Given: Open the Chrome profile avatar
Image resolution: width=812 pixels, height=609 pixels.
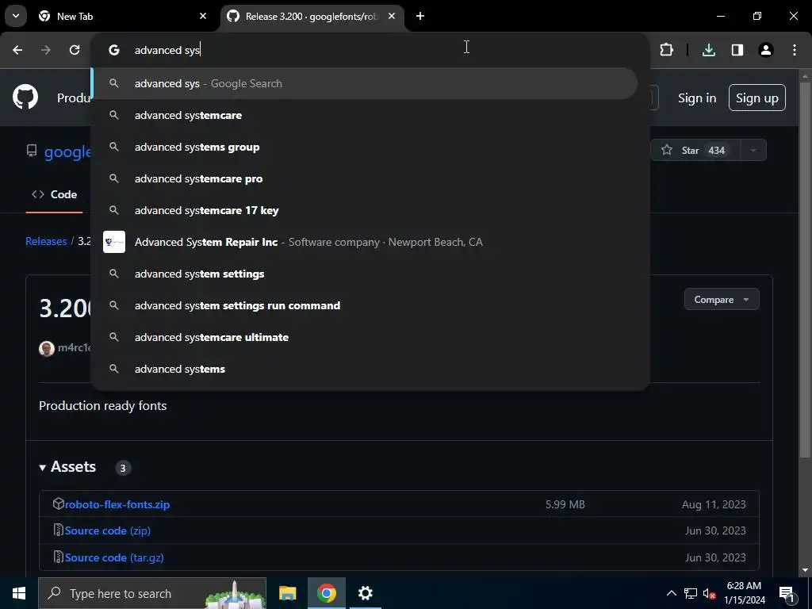Looking at the screenshot, I should pos(766,50).
